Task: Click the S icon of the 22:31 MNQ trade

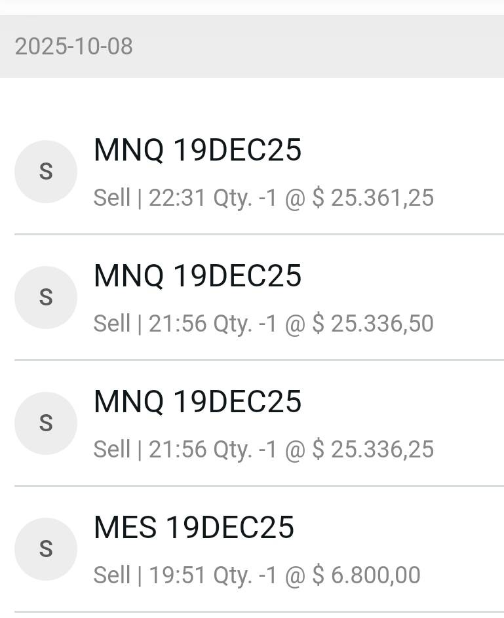Action: click(x=46, y=172)
